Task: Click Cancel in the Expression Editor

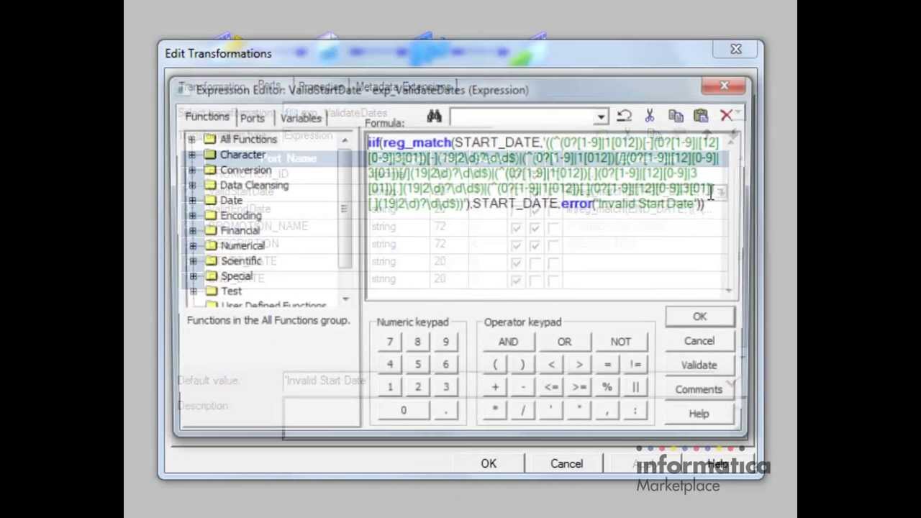Action: [699, 341]
